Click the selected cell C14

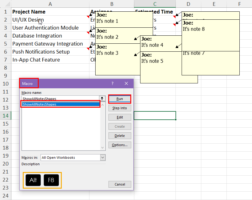155,115
